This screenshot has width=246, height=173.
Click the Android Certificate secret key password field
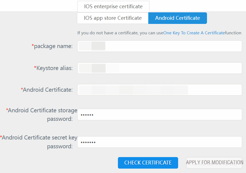[159, 142]
